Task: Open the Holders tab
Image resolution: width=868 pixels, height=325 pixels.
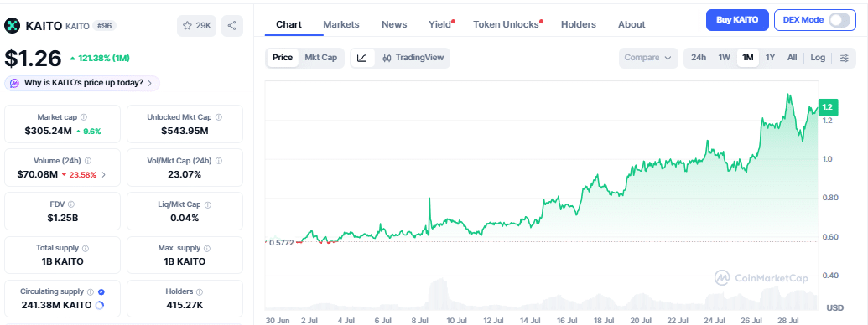Action: (579, 24)
